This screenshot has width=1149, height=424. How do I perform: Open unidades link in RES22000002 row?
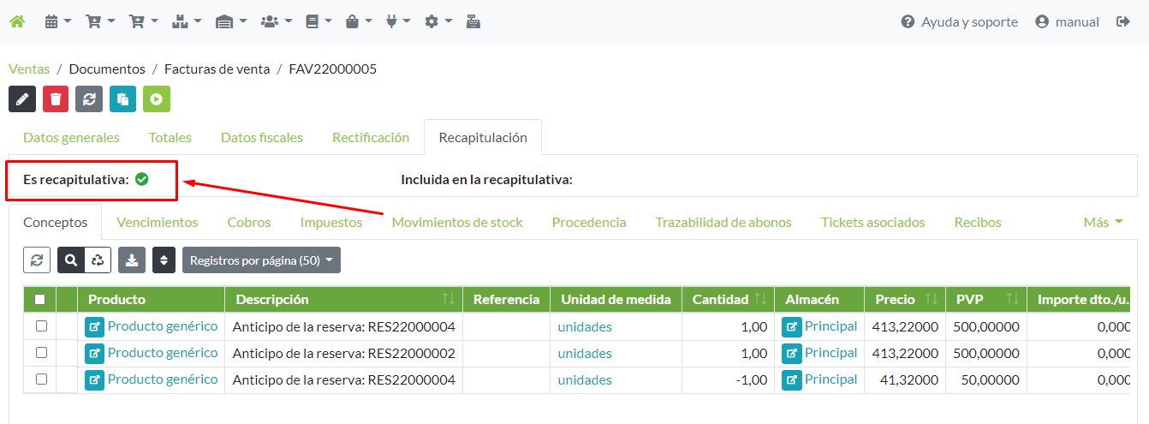click(x=585, y=353)
